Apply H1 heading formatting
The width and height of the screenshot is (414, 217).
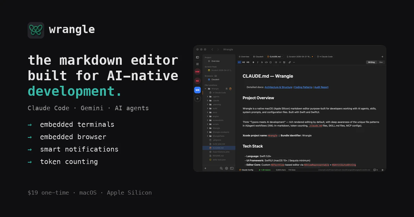[239, 62]
